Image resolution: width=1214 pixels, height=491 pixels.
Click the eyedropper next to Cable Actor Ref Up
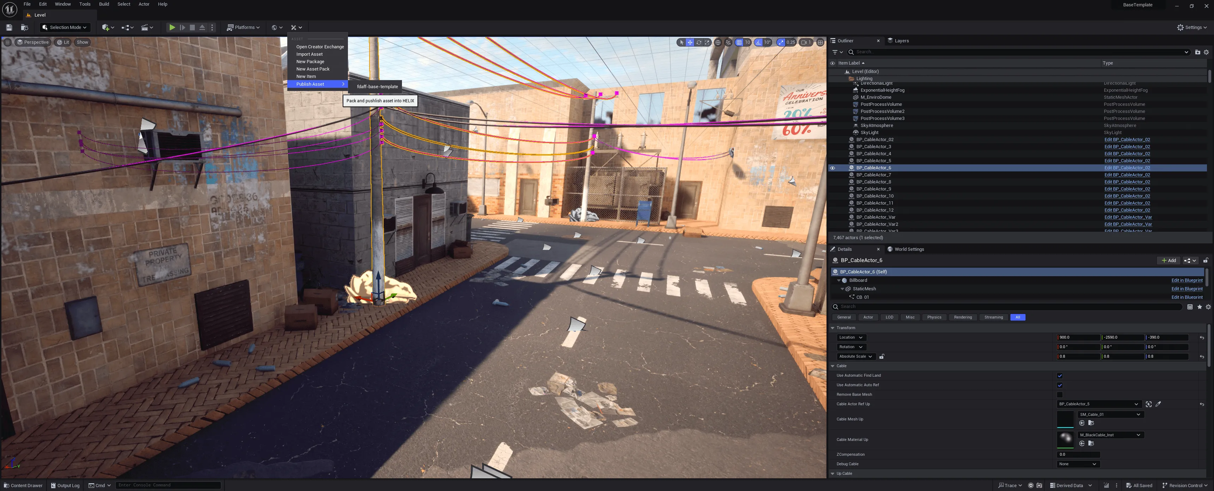point(1158,404)
